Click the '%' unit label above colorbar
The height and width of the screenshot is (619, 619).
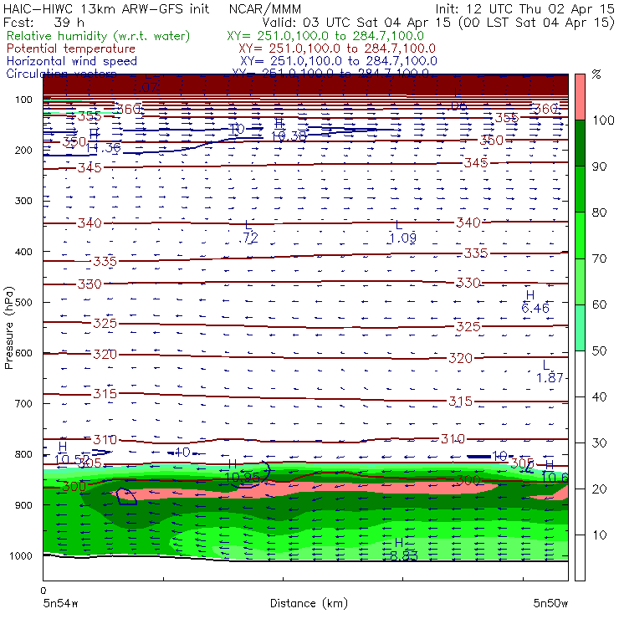coord(596,74)
